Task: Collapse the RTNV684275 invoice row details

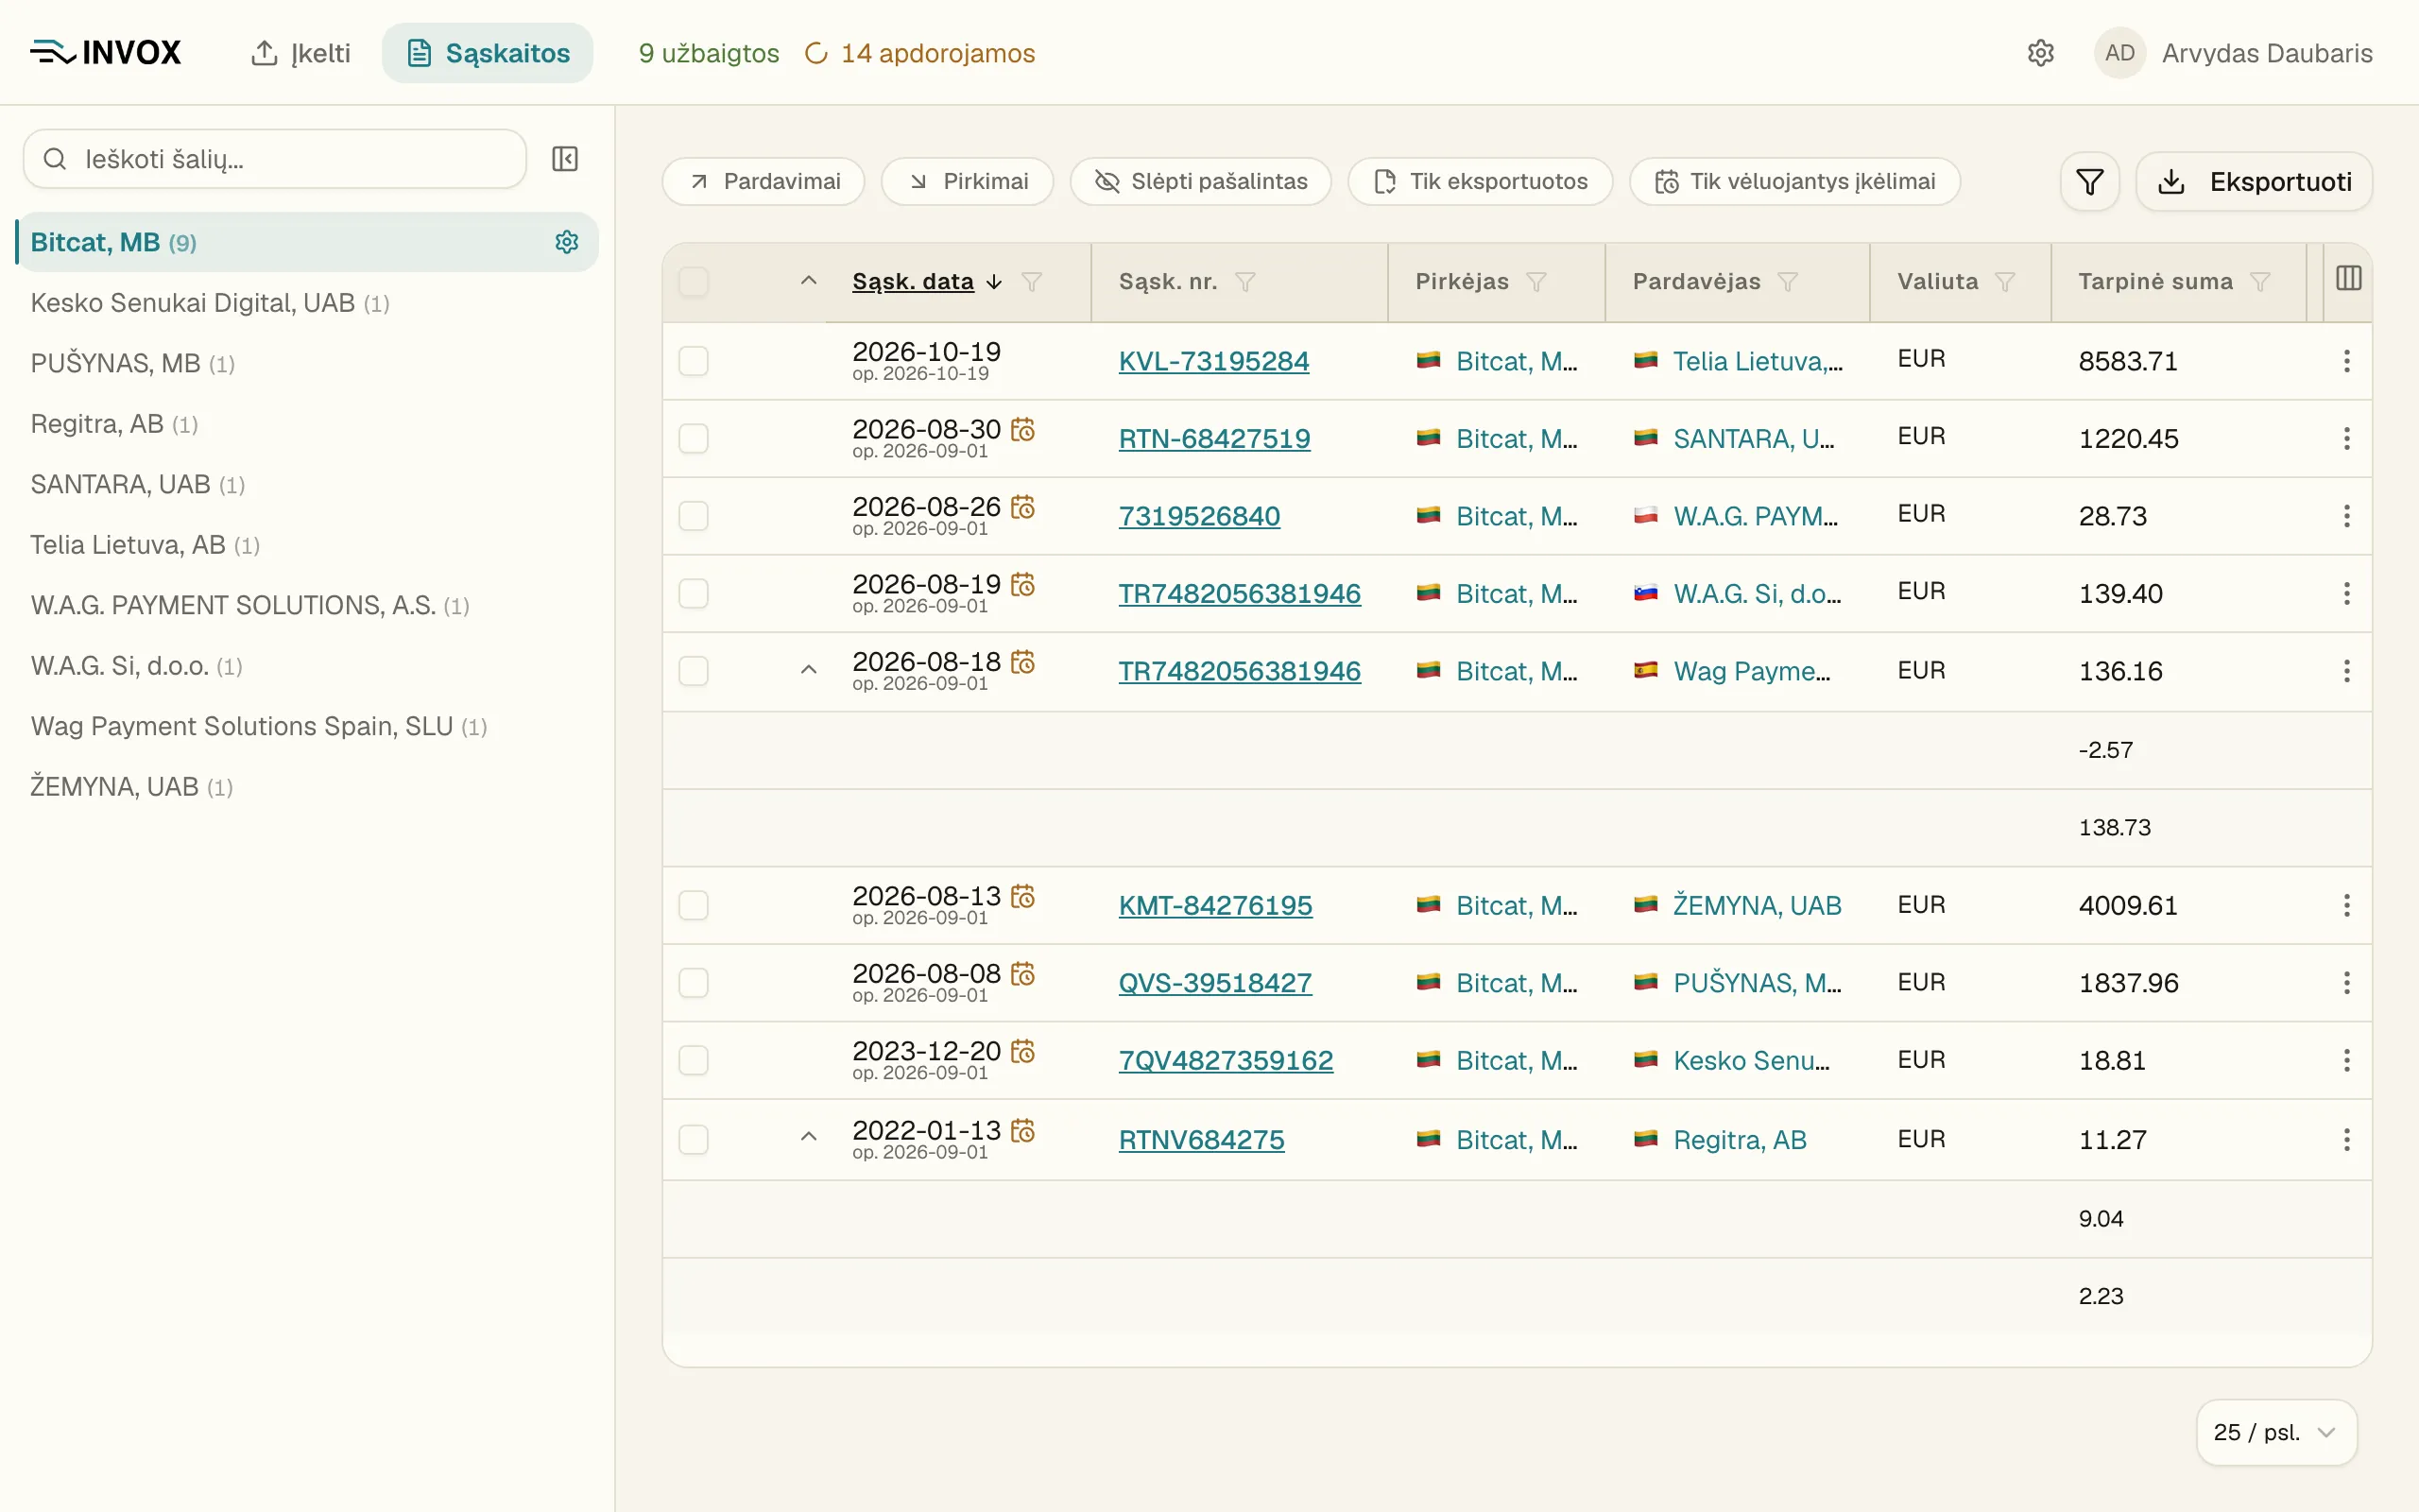Action: point(809,1137)
